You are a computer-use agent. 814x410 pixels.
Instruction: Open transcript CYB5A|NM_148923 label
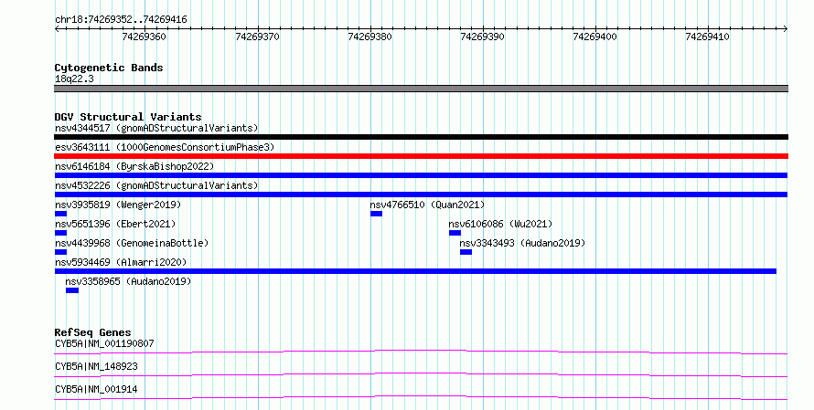tap(96, 366)
